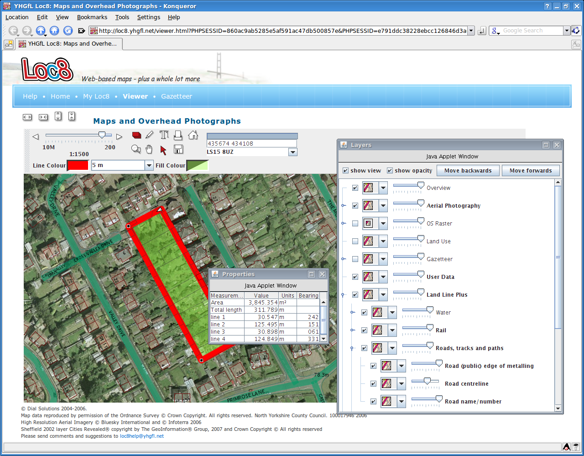
Task: Widen the map view horizontally
Action: coord(27,117)
